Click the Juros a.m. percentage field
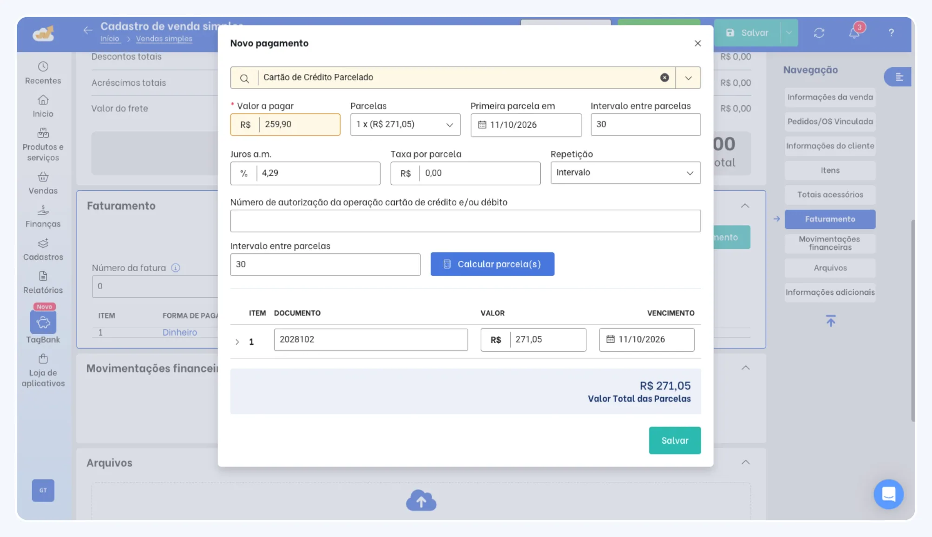This screenshot has width=932, height=537. click(305, 173)
